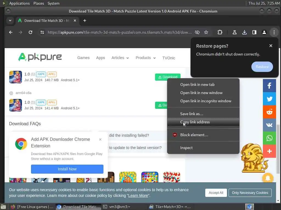Click Only Necessary Cookies
This screenshot has width=281, height=210.
(250, 193)
